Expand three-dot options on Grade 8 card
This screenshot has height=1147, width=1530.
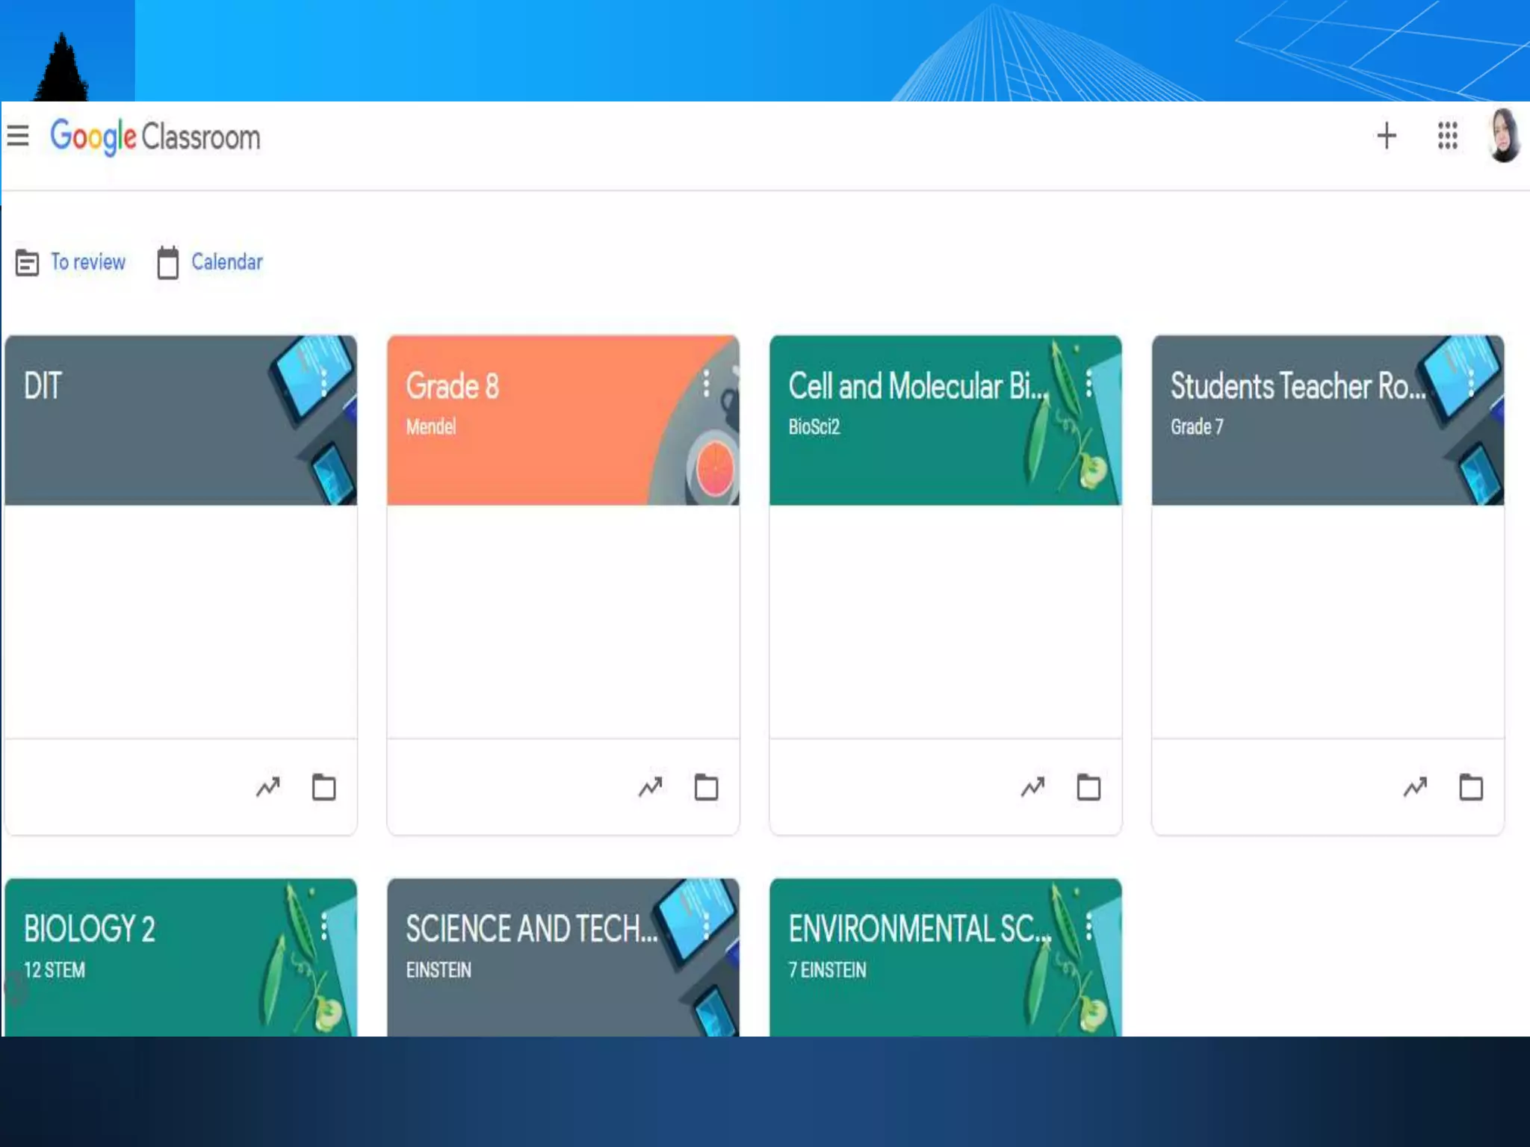click(706, 384)
